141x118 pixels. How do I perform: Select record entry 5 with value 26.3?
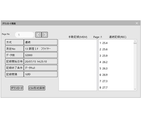point(103,68)
